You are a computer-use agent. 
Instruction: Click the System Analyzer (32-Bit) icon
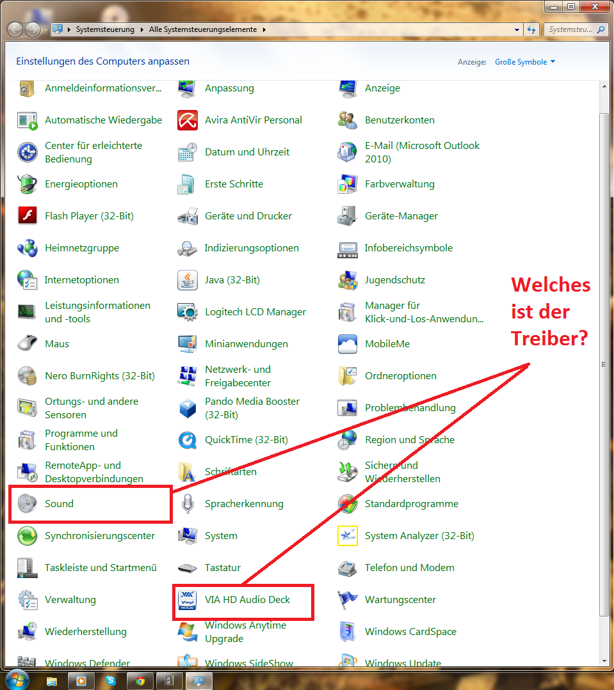[x=347, y=535]
